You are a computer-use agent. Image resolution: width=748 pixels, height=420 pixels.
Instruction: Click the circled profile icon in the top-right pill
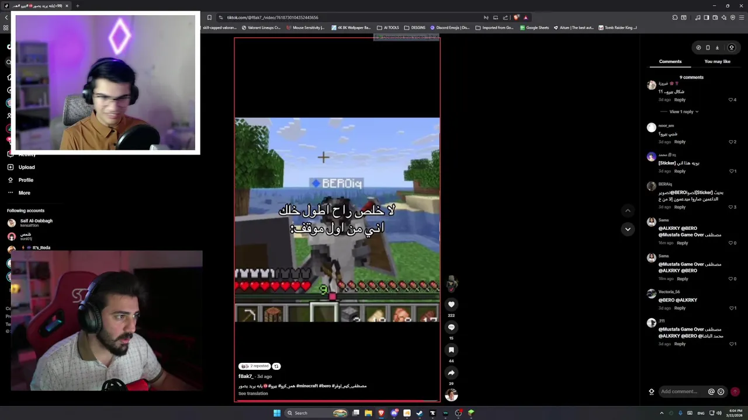(731, 48)
